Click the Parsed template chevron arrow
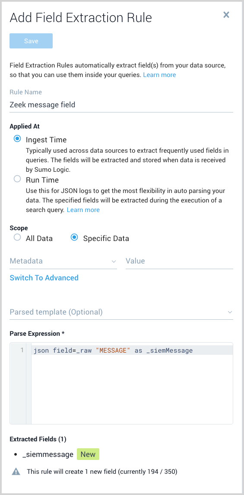The width and height of the screenshot is (244, 495). pyautogui.click(x=230, y=312)
